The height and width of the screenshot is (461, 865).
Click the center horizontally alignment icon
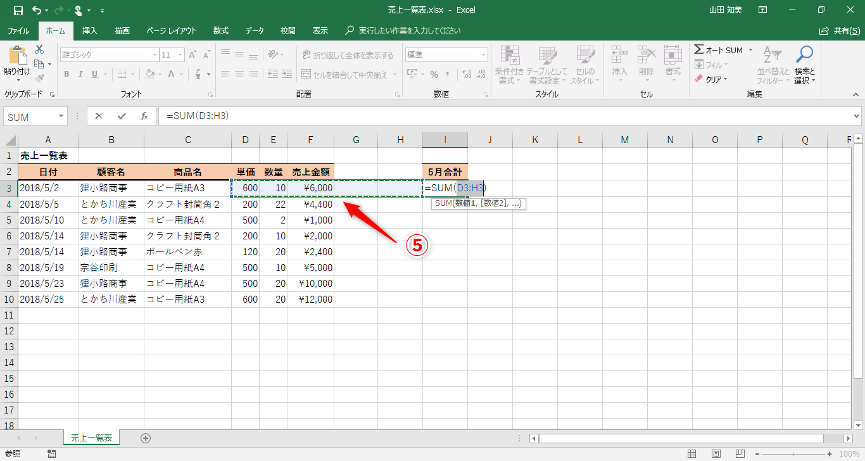[x=240, y=74]
